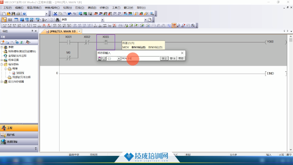
Task: Collapse the 程序部件 tree node
Action: (x=2, y=64)
